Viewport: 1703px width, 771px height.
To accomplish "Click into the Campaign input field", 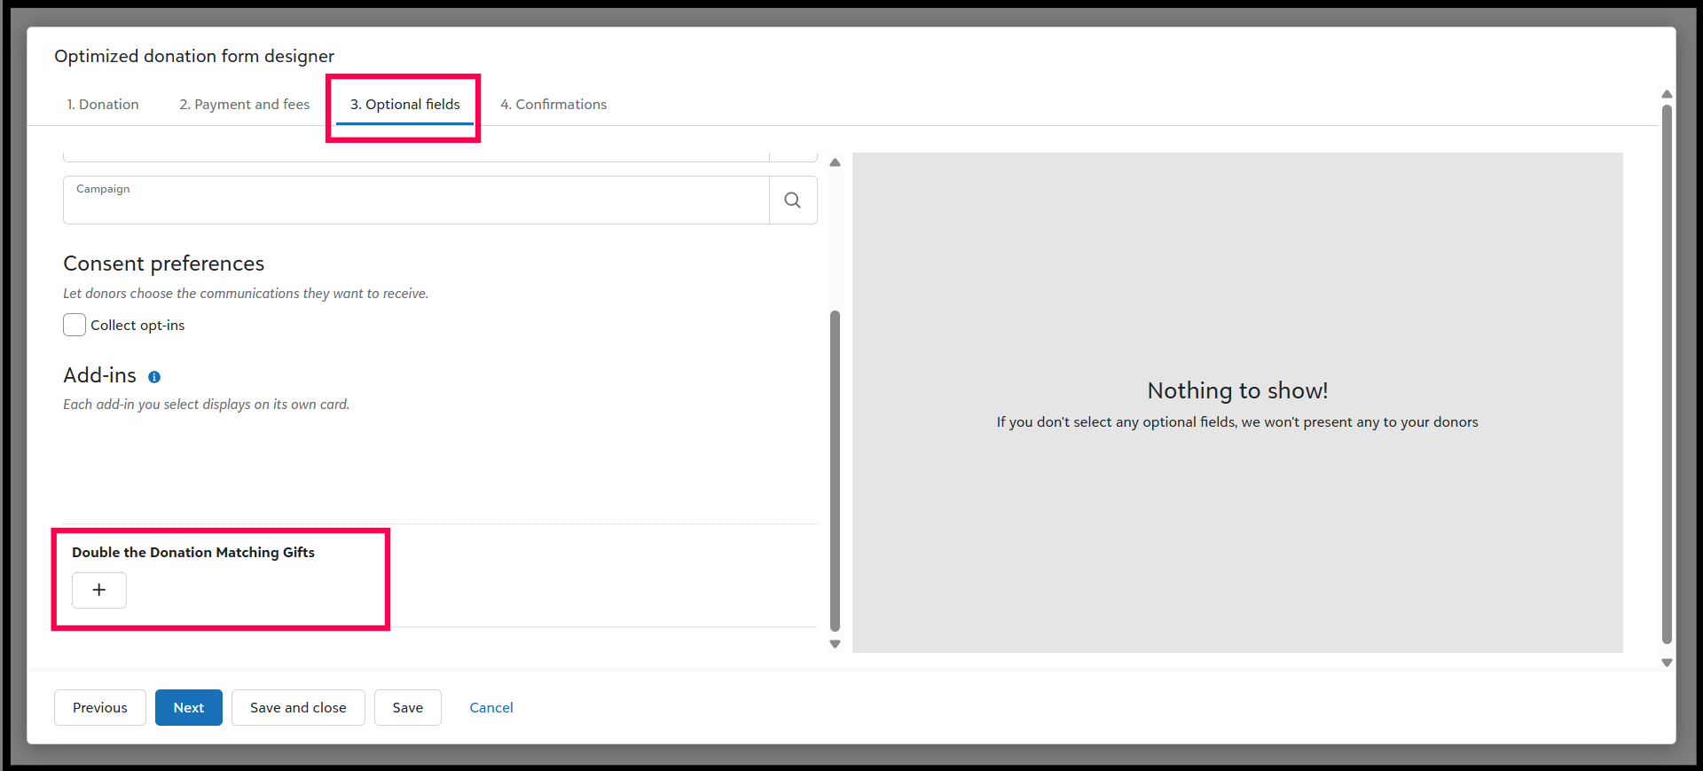I will coord(415,206).
